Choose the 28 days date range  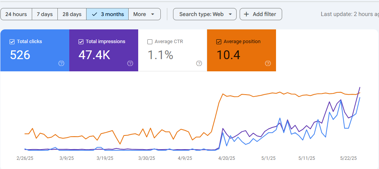(x=72, y=14)
